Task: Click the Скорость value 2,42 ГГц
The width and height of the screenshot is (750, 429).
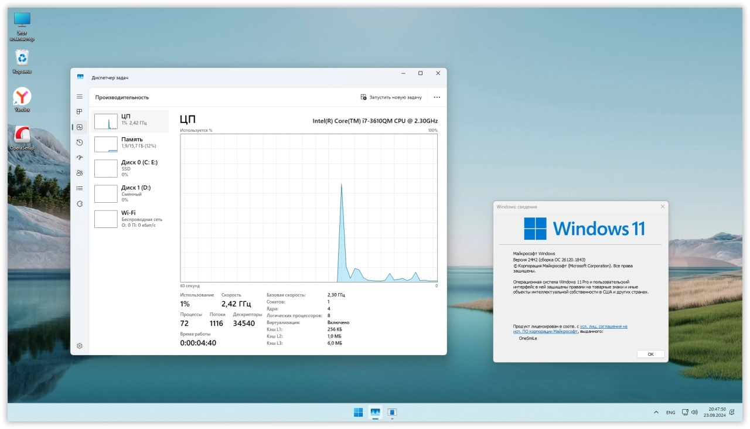Action: [x=236, y=304]
